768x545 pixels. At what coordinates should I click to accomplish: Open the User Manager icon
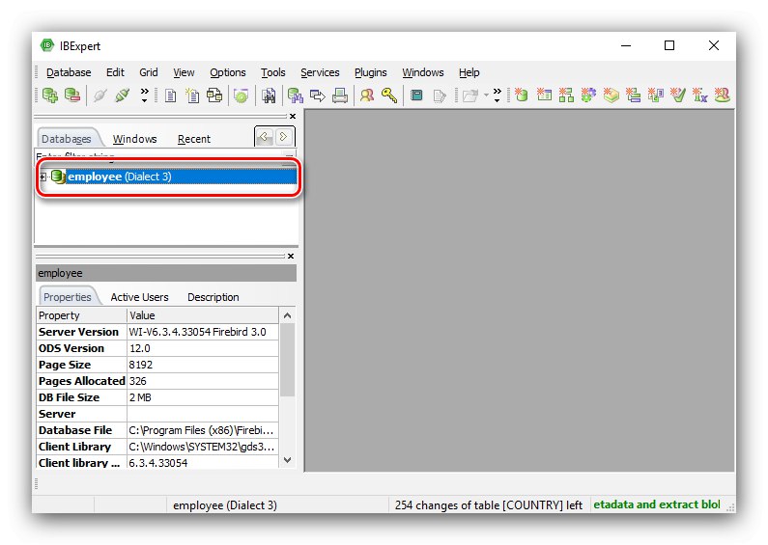[x=367, y=95]
